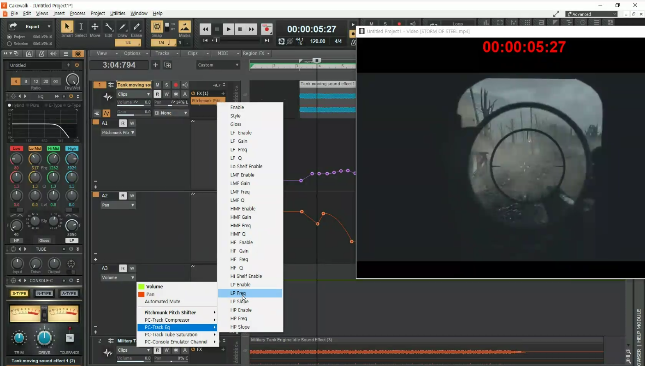This screenshot has width=645, height=366.
Task: Click the High EQ band button
Action: pyautogui.click(x=72, y=149)
